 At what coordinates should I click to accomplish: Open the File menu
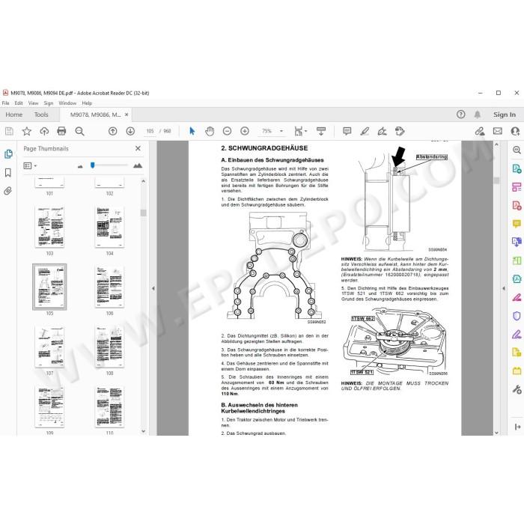(6, 103)
